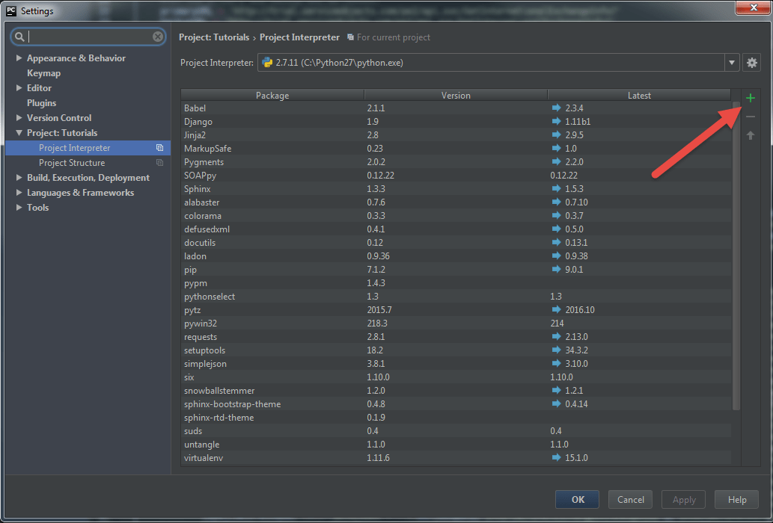Viewport: 773px width, 523px height.
Task: Select the snowballstemmer package row
Action: 456,390
